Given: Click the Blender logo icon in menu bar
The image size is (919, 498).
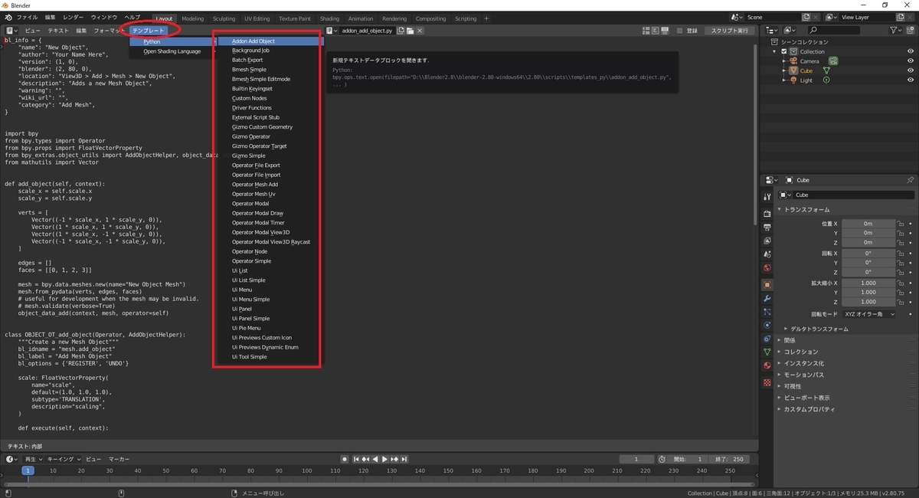Looking at the screenshot, I should click(8, 17).
